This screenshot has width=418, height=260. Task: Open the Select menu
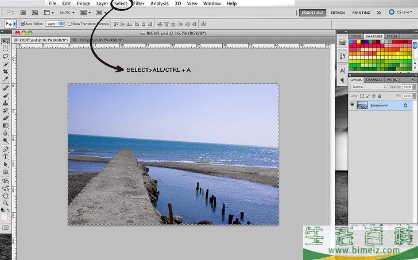121,3
